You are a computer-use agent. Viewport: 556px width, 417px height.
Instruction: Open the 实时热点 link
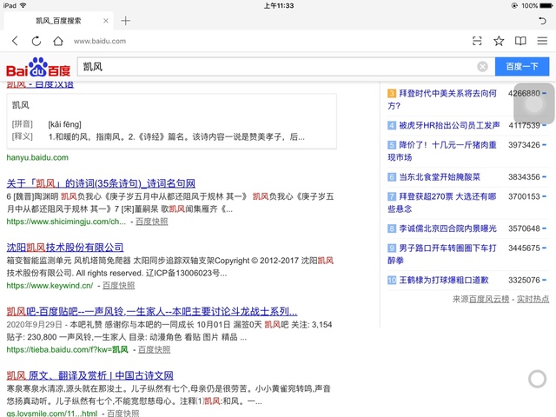click(x=533, y=299)
